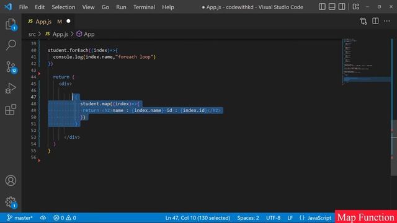Open the Run menu
This screenshot has height=223, width=397.
pos(121,7)
